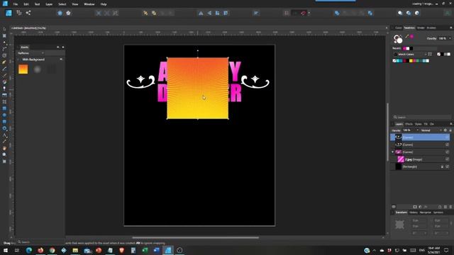Select the Ellipse tool
The width and height of the screenshot is (454, 255).
pos(4,115)
